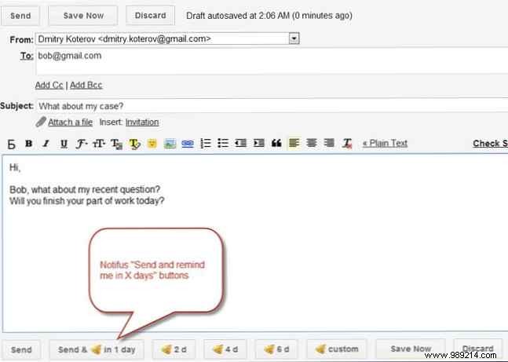The width and height of the screenshot is (508, 362).
Task: Click the 6 d reminder button
Action: pos(276,349)
